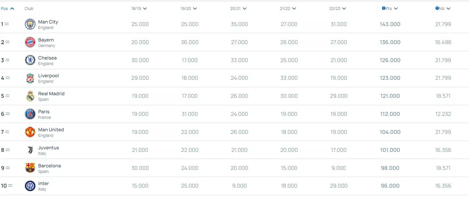Click the Inter club crest
The height and width of the screenshot is (197, 469).
point(30,186)
